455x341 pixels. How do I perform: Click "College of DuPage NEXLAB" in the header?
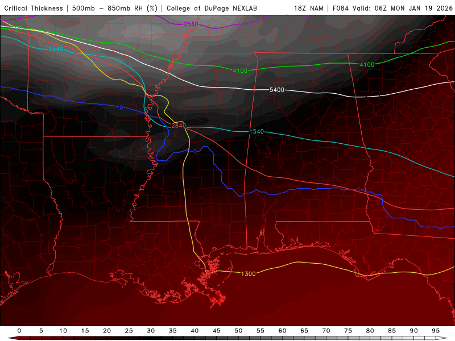(x=212, y=9)
